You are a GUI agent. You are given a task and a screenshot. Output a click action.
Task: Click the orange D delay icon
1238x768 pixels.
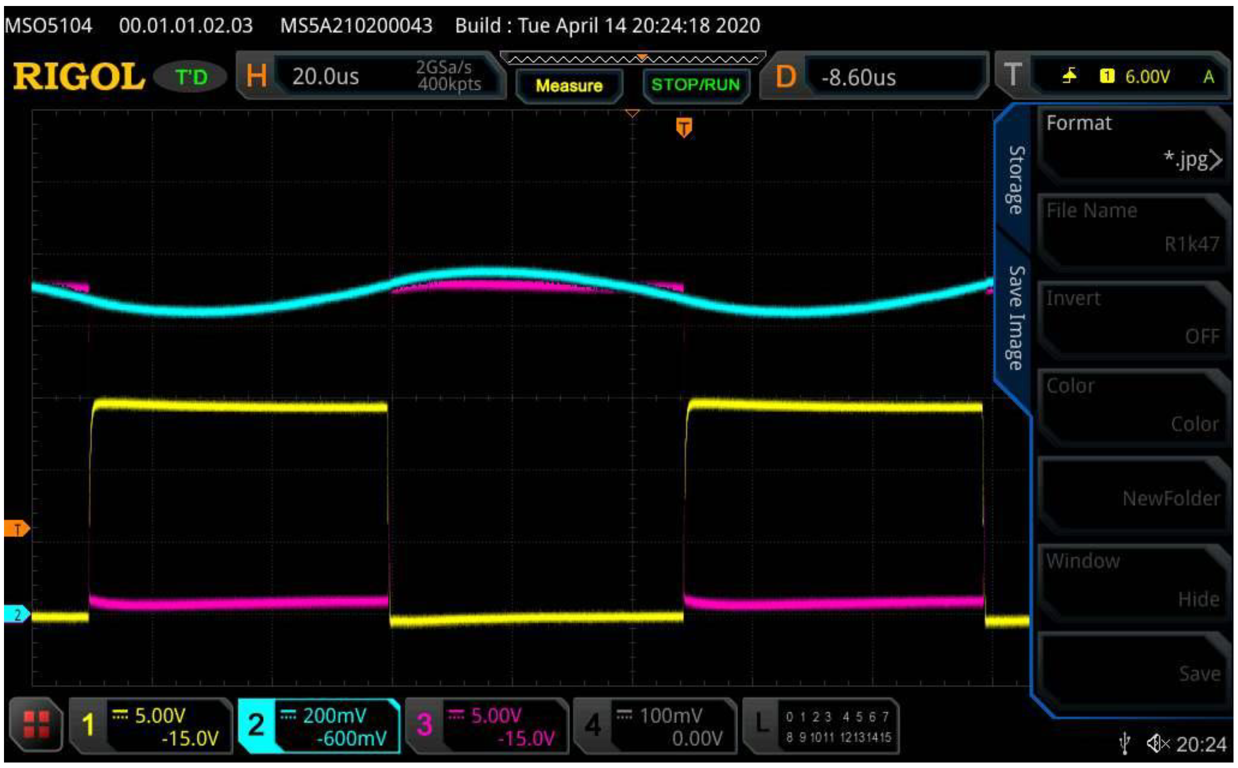[785, 77]
